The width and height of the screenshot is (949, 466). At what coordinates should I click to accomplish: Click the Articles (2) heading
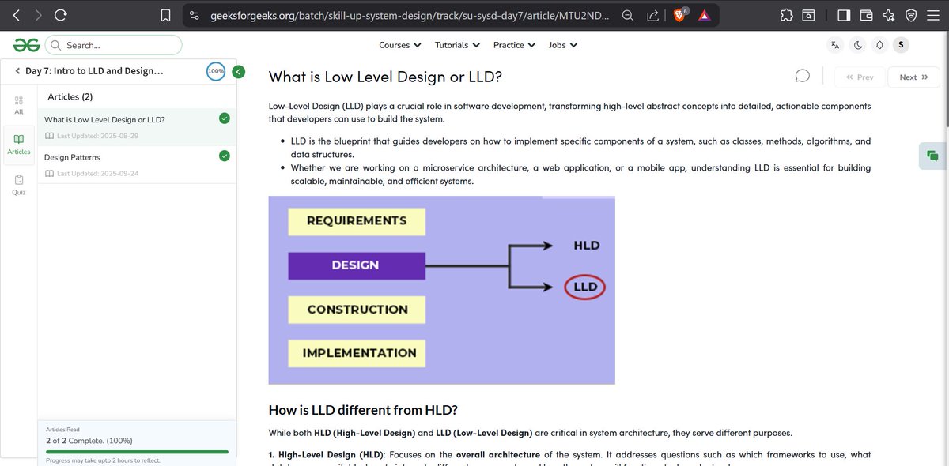pyautogui.click(x=70, y=96)
